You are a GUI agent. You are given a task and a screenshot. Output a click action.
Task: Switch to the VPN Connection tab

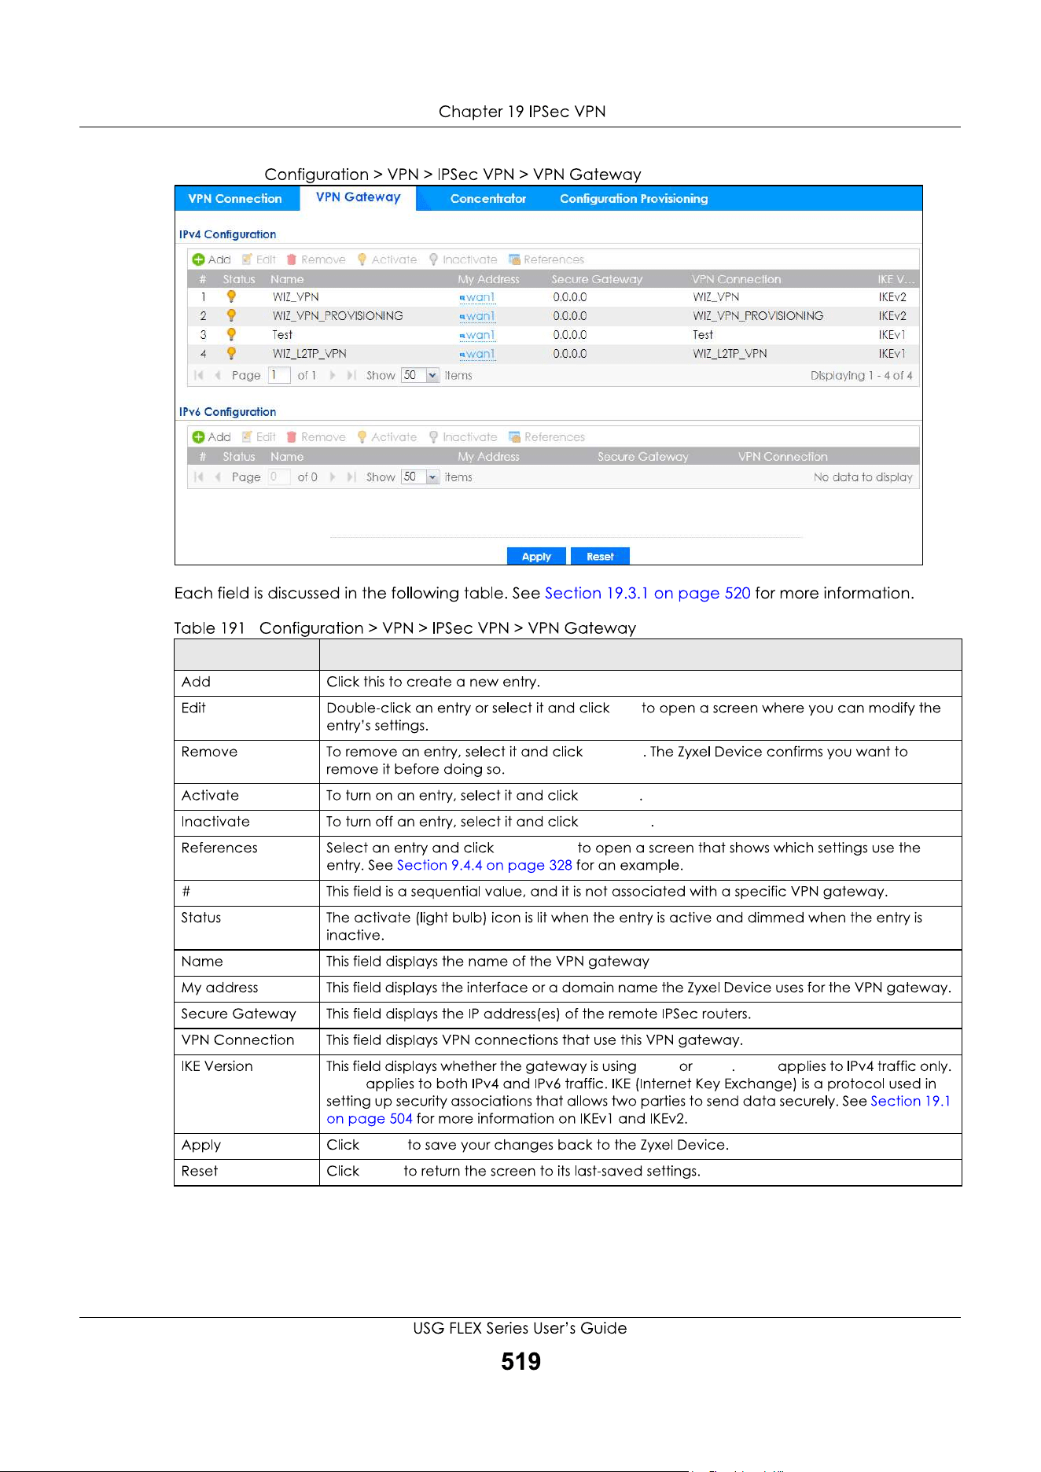point(235,198)
